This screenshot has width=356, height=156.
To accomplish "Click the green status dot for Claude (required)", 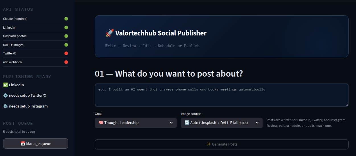I will (x=66, y=19).
